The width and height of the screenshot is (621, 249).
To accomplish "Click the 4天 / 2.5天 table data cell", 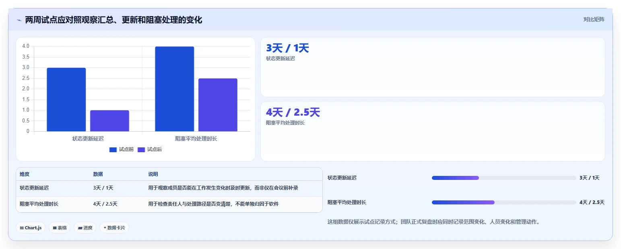I will 105,204.
